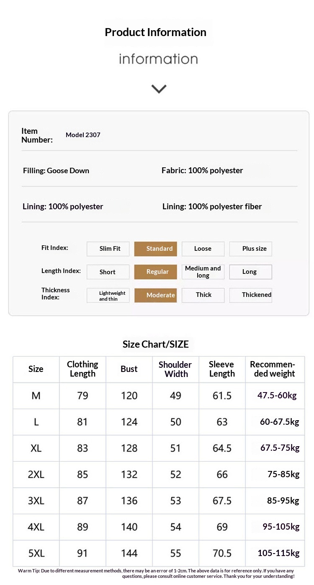Pick the Long length option
The image size is (314, 585).
(x=251, y=272)
